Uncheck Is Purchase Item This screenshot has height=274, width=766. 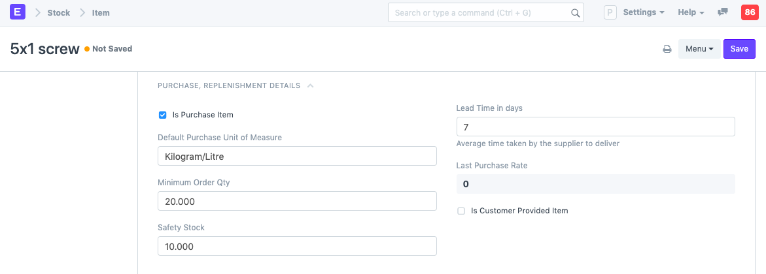163,115
